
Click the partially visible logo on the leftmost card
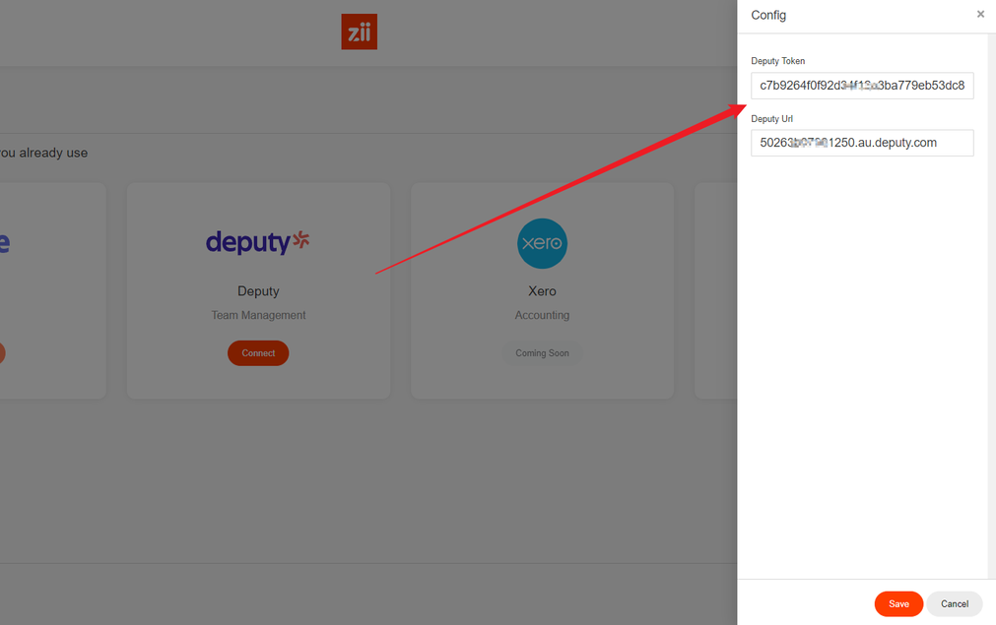[x=5, y=243]
